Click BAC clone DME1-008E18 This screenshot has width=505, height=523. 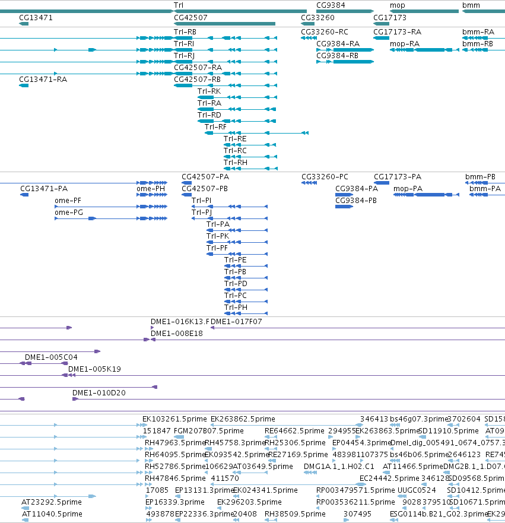tap(177, 334)
